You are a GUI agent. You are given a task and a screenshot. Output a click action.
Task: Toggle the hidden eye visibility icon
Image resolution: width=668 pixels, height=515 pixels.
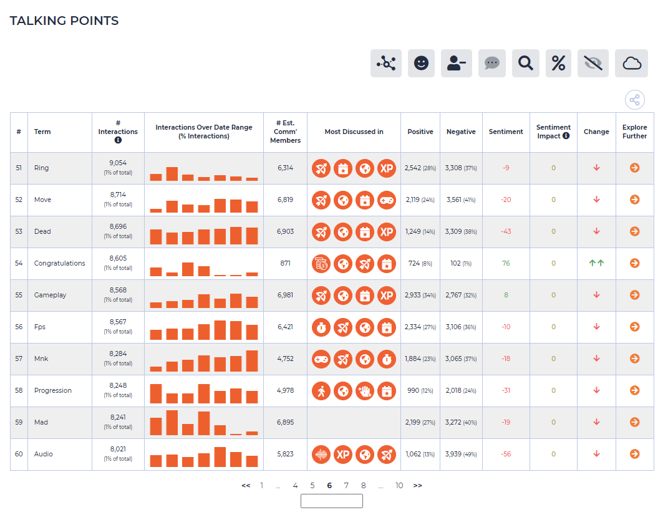tap(593, 63)
